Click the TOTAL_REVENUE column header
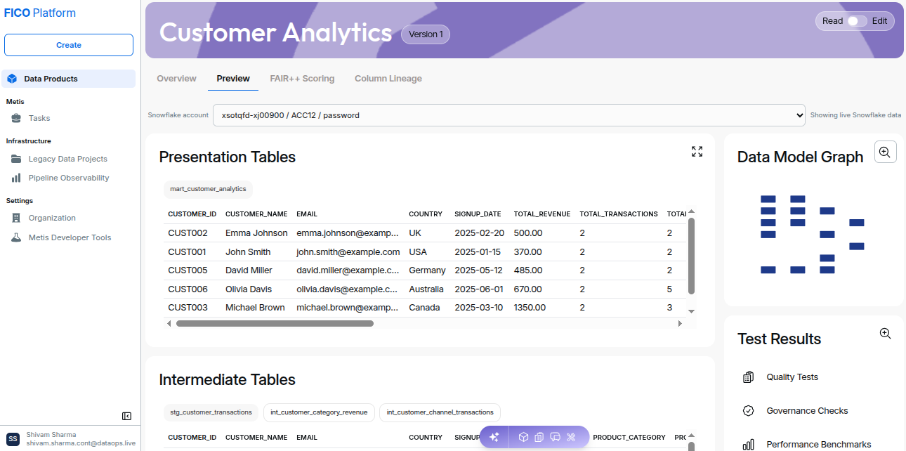906x451 pixels. 541,214
